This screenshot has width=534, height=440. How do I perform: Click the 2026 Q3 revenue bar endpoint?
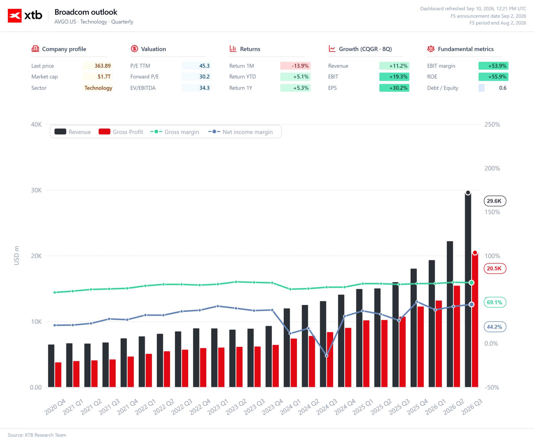[468, 193]
